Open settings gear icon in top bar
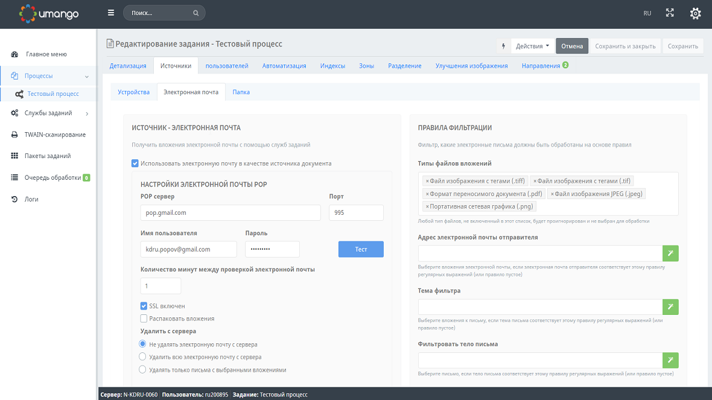Image resolution: width=712 pixels, height=400 pixels. pyautogui.click(x=695, y=13)
